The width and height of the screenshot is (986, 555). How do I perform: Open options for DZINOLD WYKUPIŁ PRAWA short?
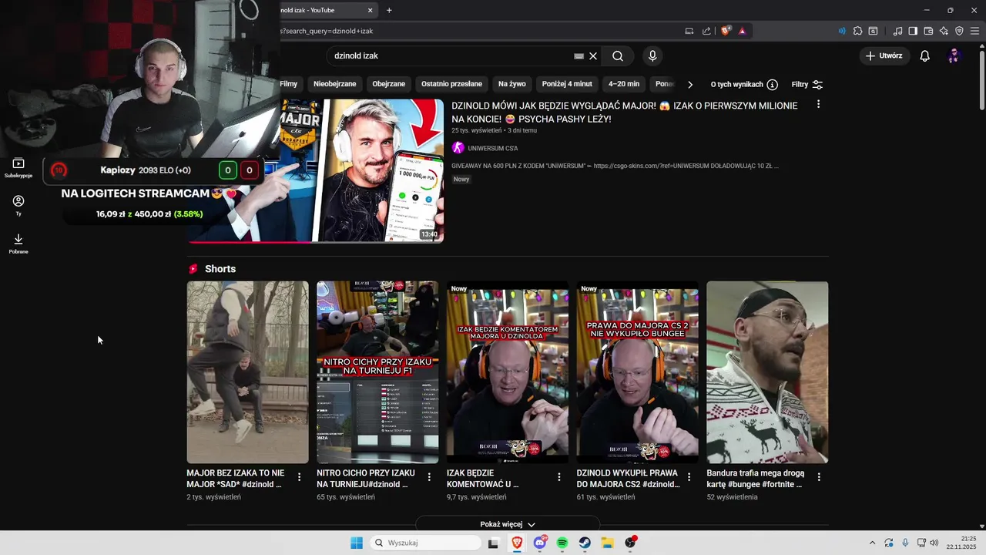pos(689,477)
